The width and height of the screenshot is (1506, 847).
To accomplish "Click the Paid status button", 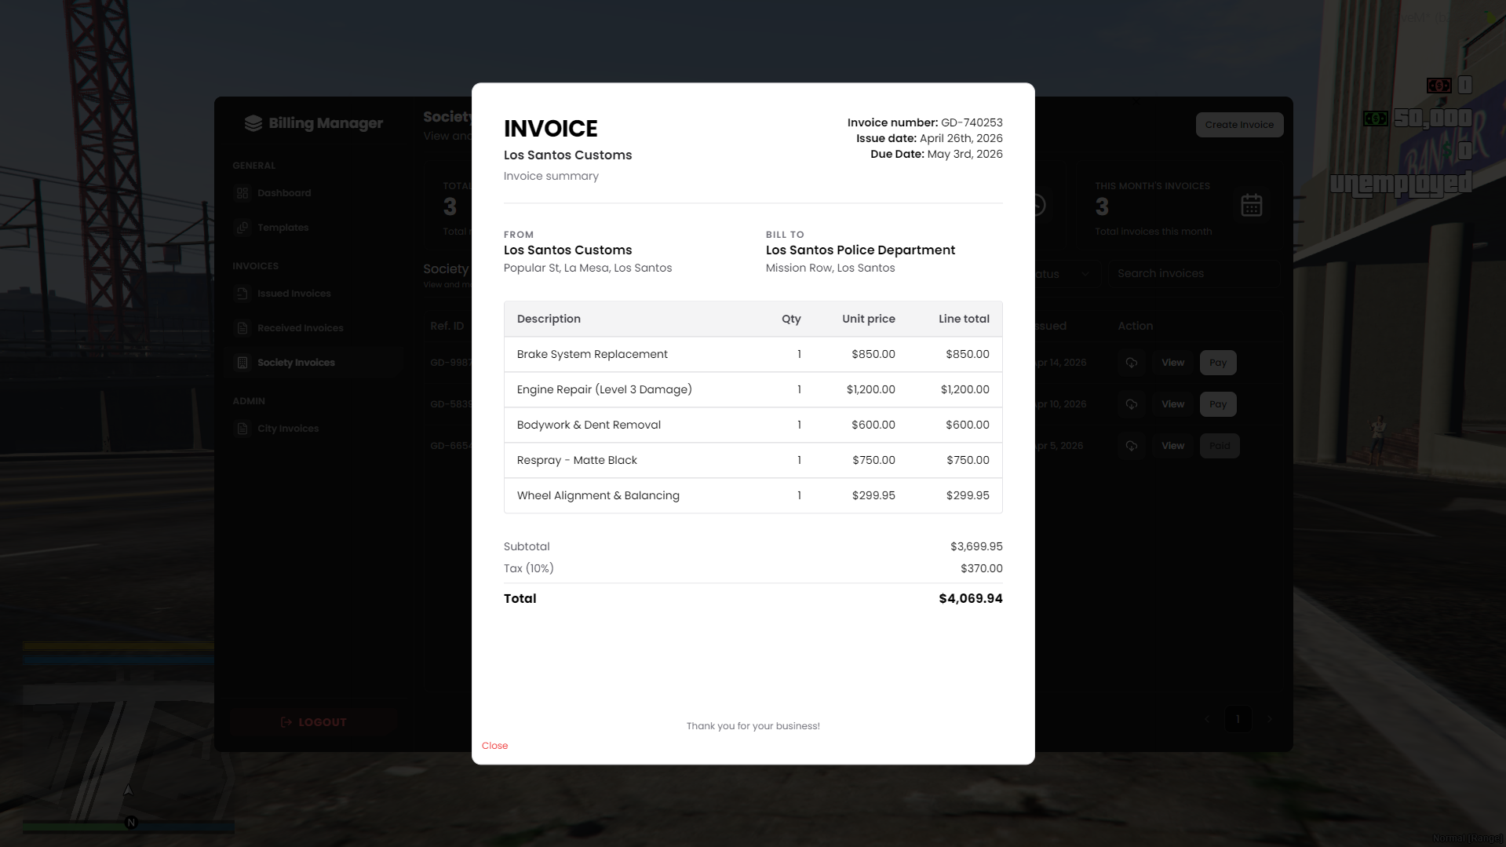I will click(1220, 446).
